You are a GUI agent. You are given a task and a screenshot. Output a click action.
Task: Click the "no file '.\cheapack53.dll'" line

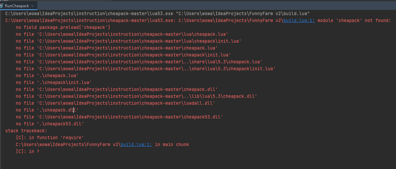pos(50,124)
